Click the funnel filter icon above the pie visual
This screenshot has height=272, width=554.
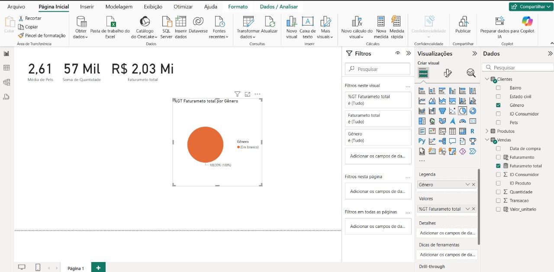237,94
